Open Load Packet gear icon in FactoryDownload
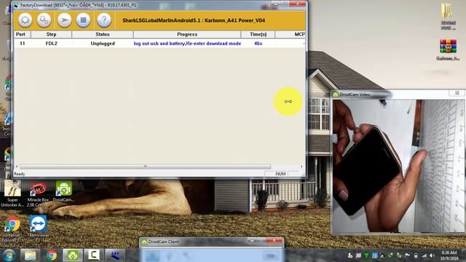466x262 pixels. [25, 20]
